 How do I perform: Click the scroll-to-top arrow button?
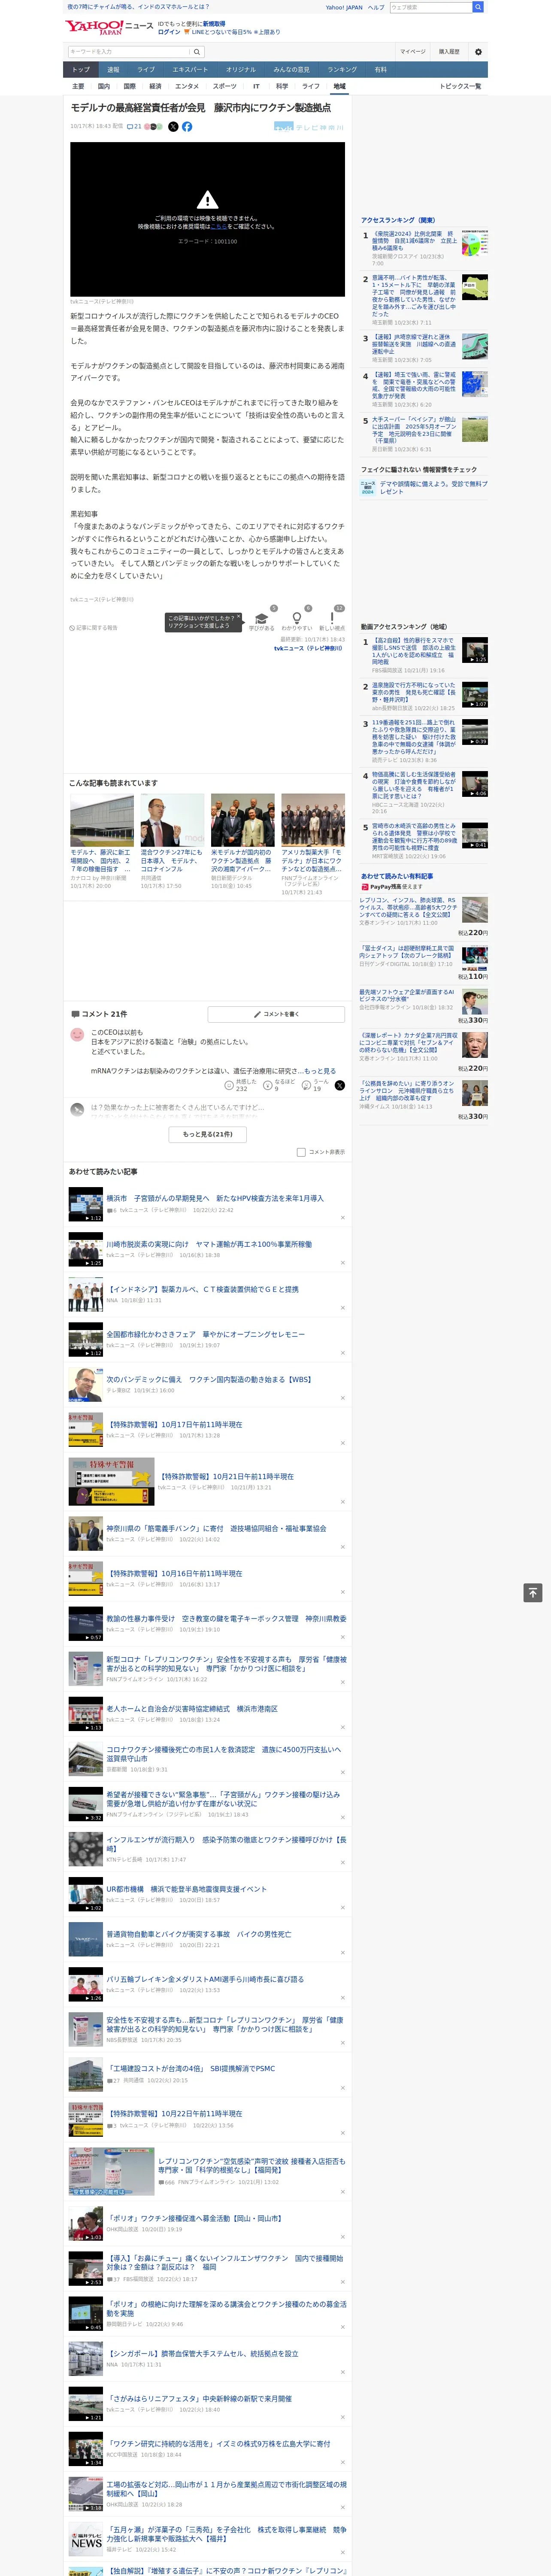[x=533, y=1593]
